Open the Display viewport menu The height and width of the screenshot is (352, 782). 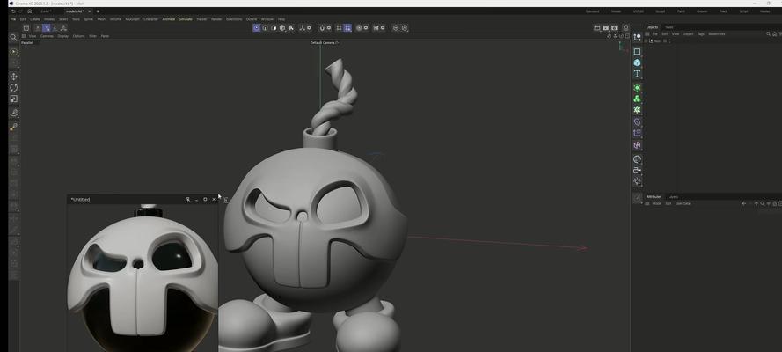click(62, 36)
